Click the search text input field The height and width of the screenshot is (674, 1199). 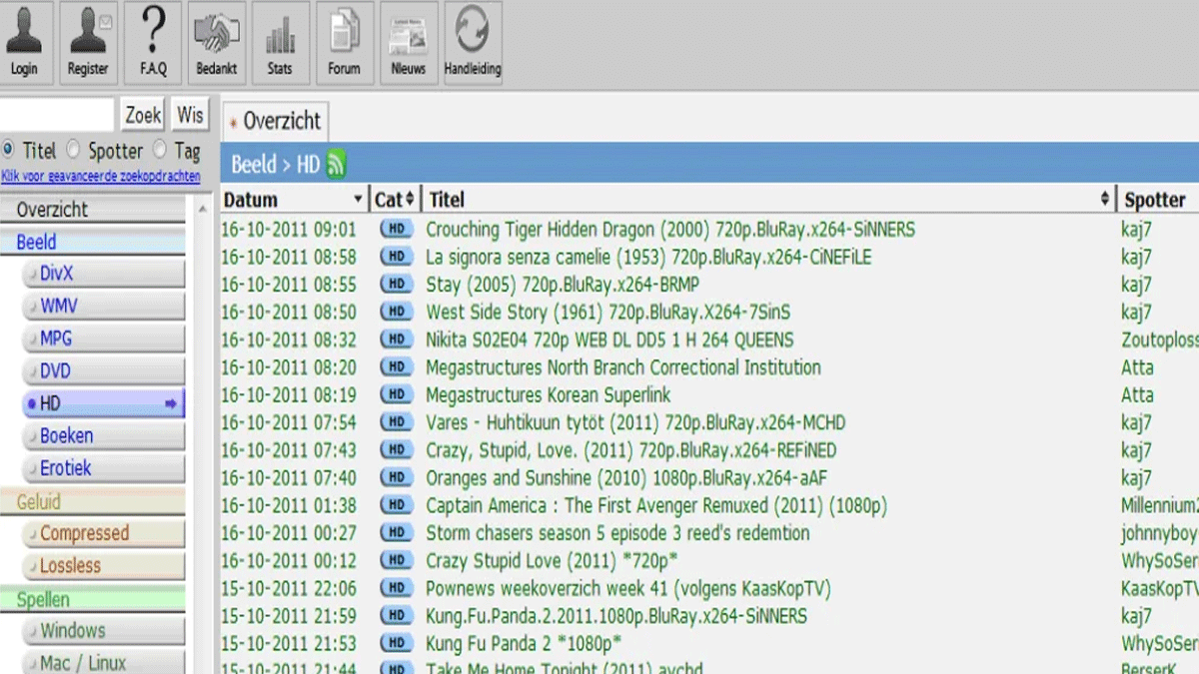[57, 115]
